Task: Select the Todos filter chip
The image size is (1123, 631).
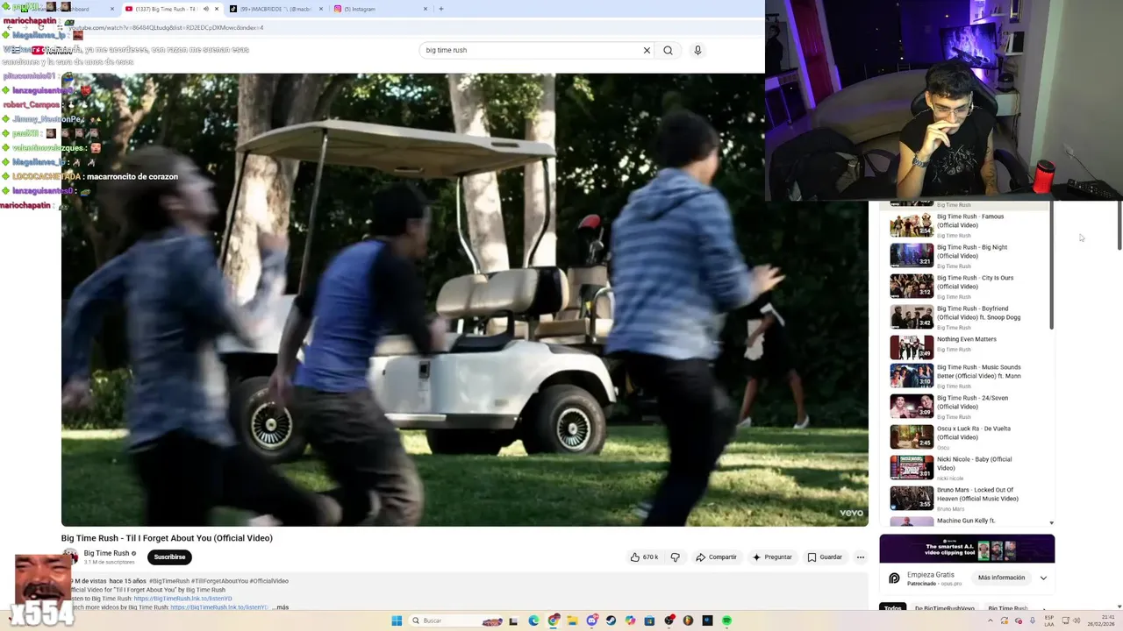Action: coord(893,608)
